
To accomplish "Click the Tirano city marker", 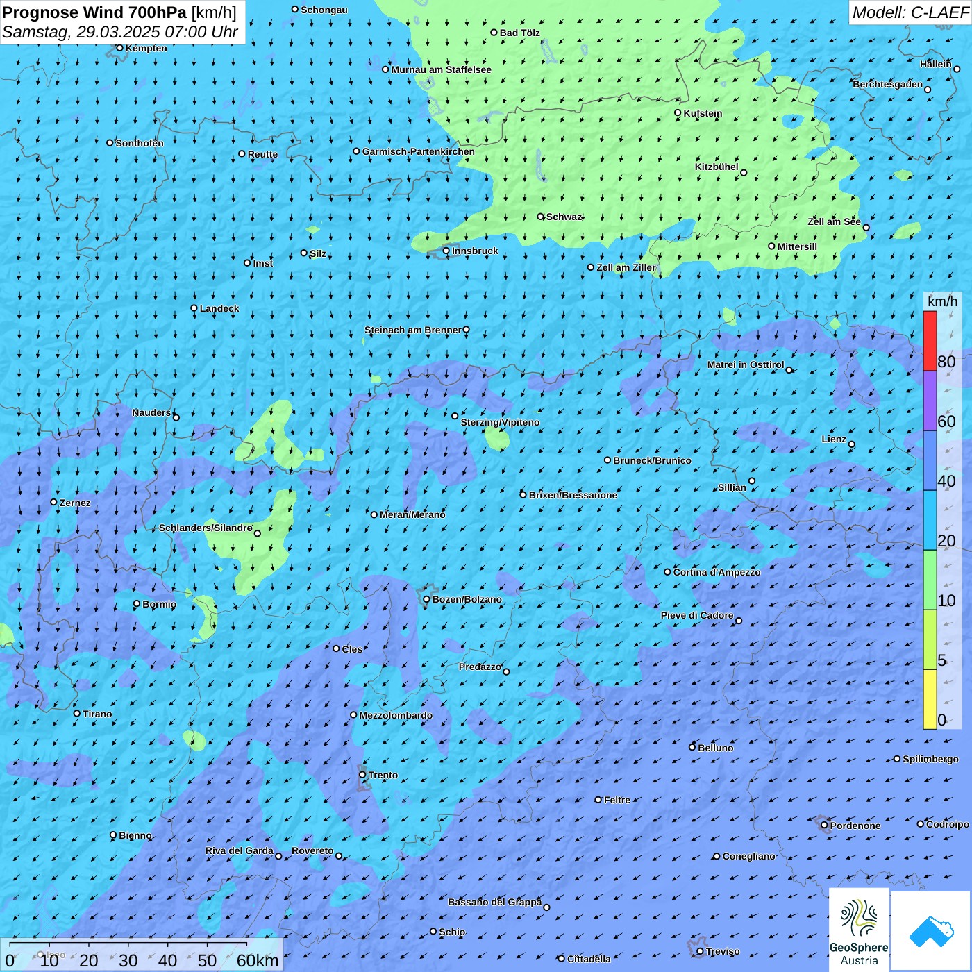I will pos(77,713).
